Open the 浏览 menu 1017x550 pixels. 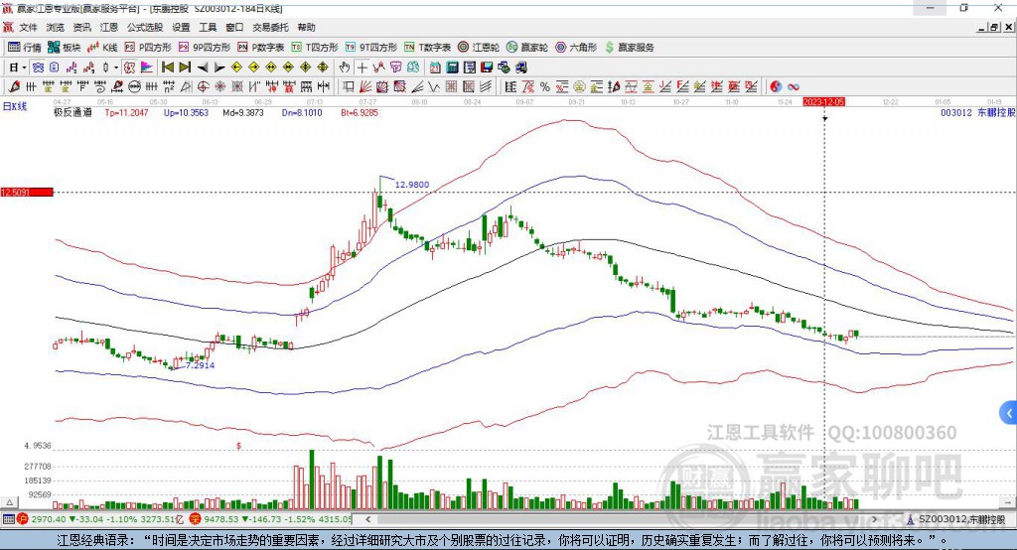[56, 27]
